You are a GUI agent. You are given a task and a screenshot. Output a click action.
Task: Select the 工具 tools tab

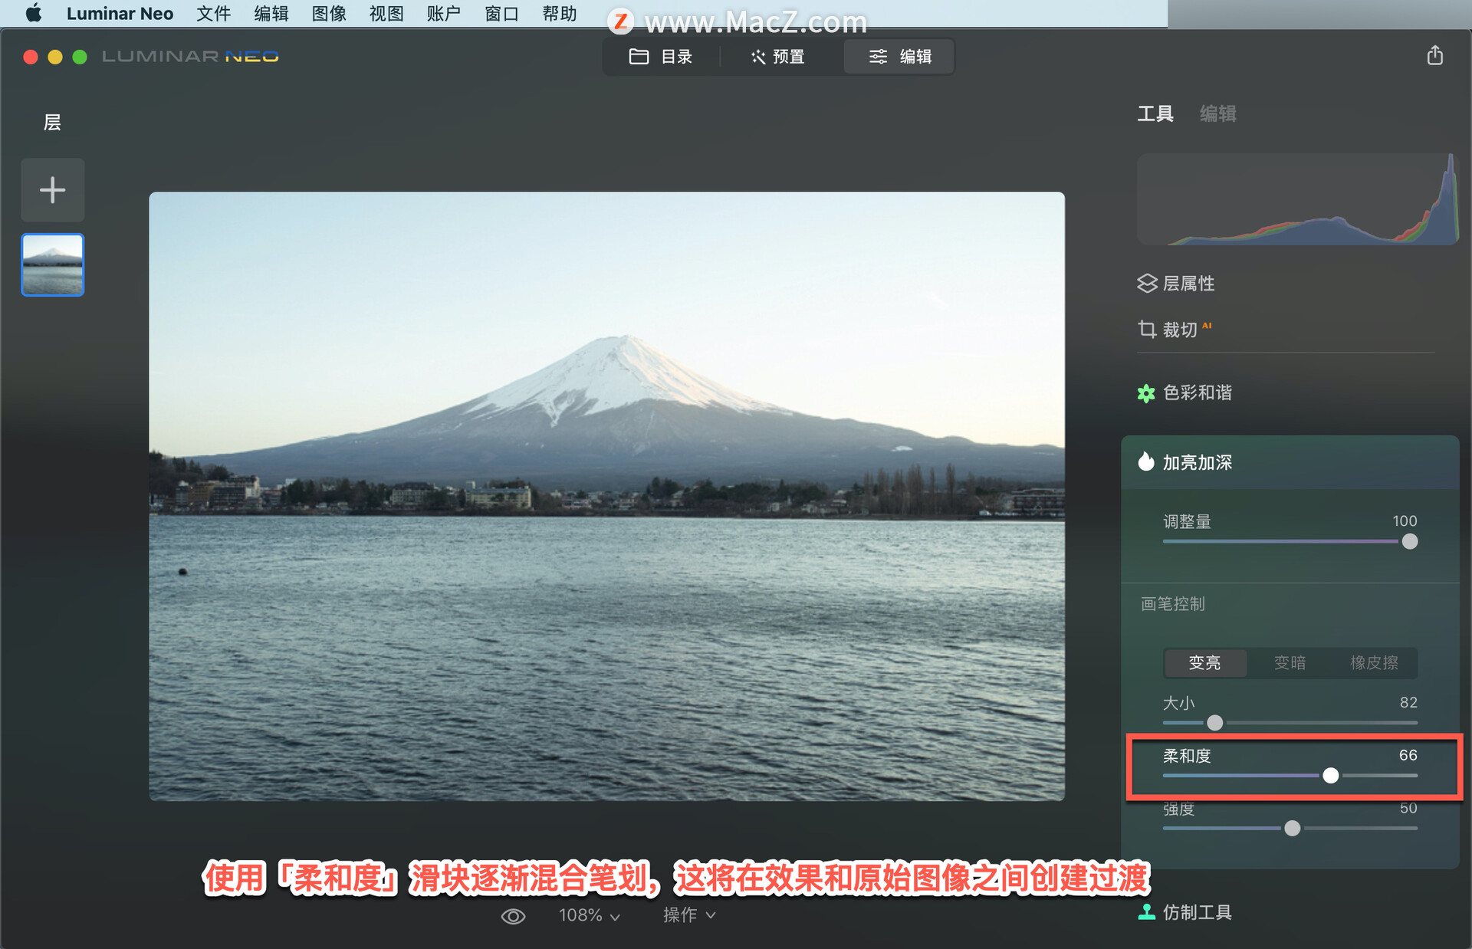coord(1155,114)
